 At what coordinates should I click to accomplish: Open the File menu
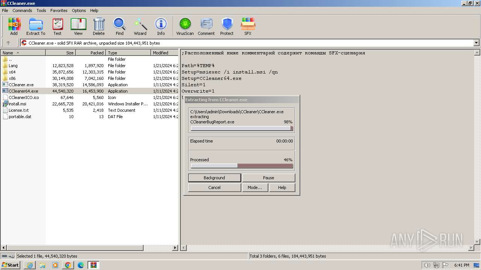(x=5, y=10)
